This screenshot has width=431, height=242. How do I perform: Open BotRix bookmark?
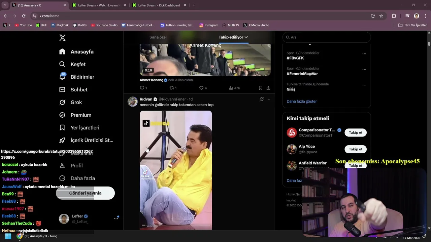[x=80, y=25]
